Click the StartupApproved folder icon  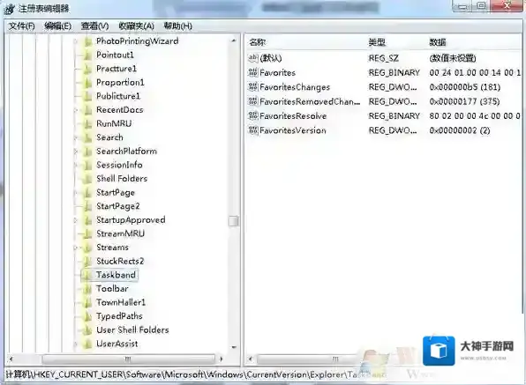(87, 220)
